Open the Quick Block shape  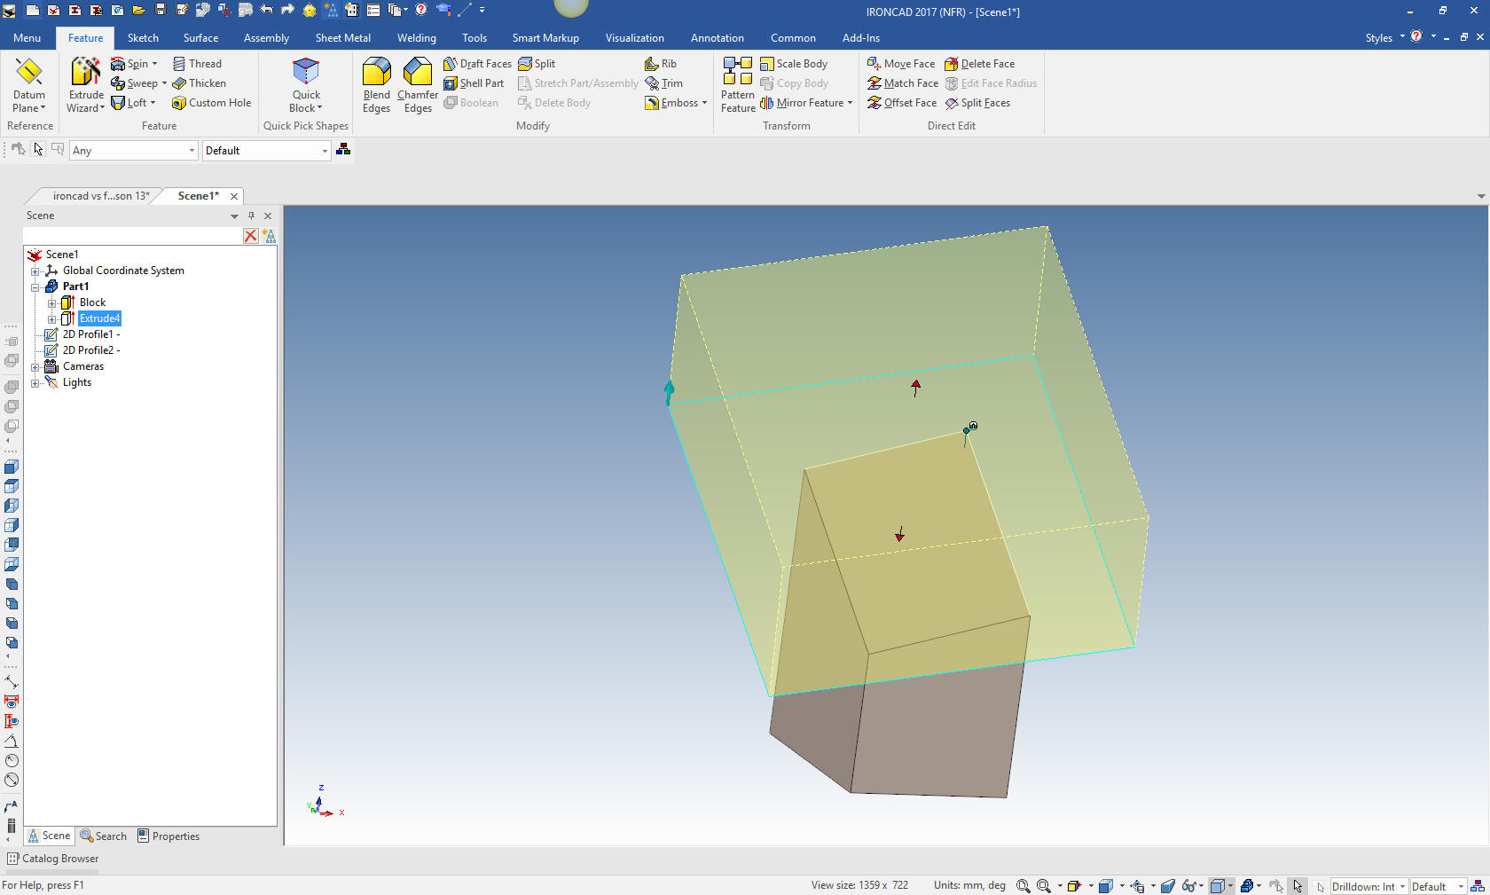[x=306, y=85]
